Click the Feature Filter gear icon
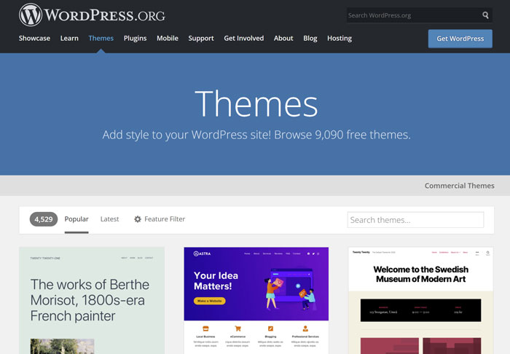 coord(138,219)
